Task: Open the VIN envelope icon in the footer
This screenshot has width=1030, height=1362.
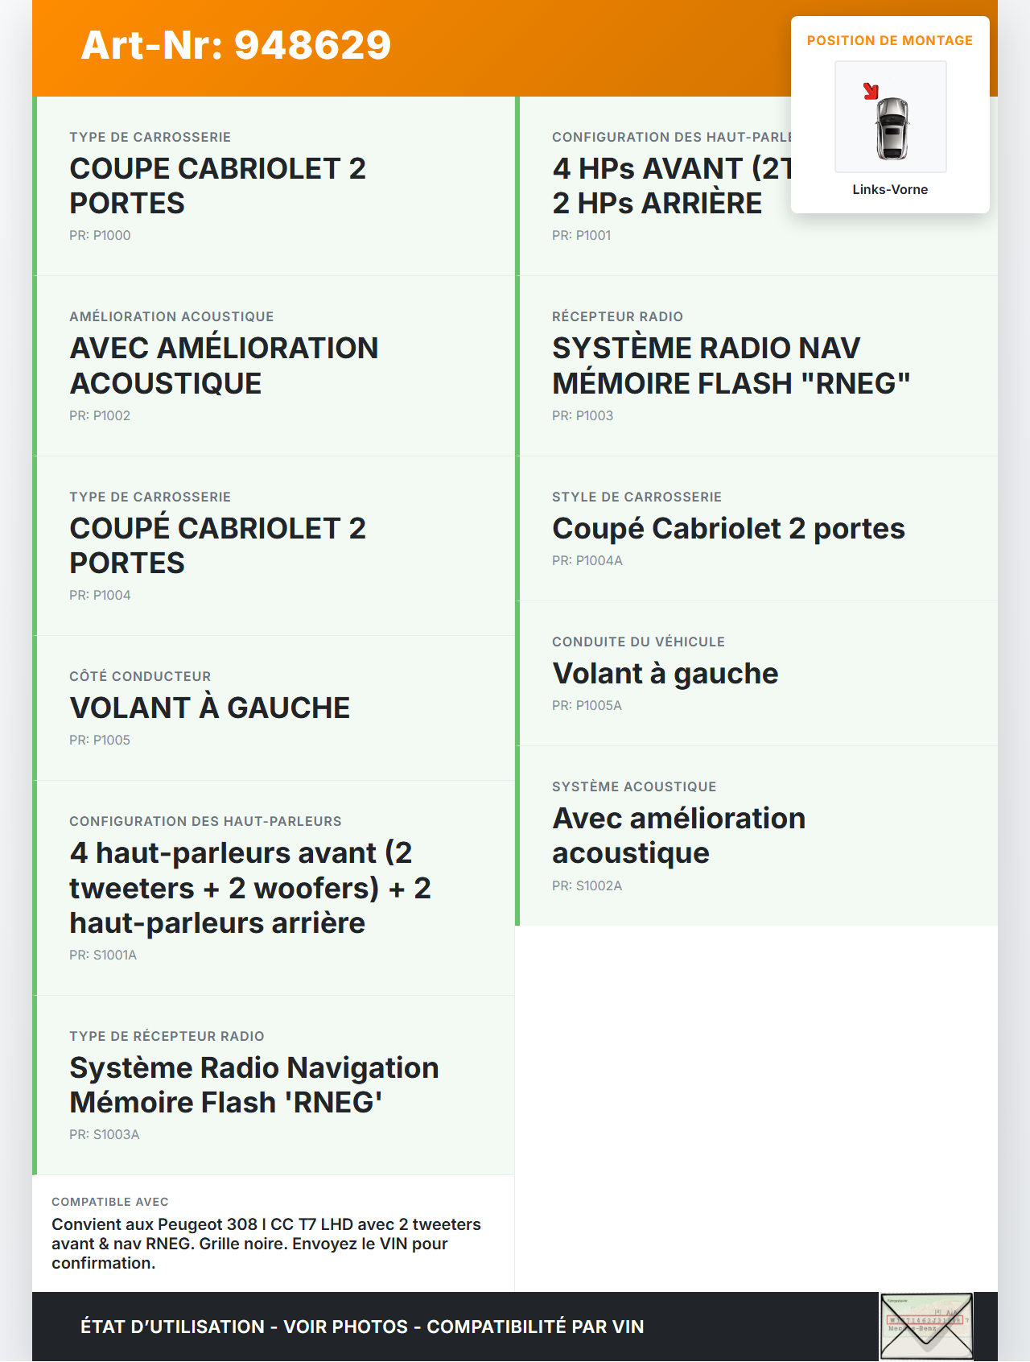Action: [926, 1326]
